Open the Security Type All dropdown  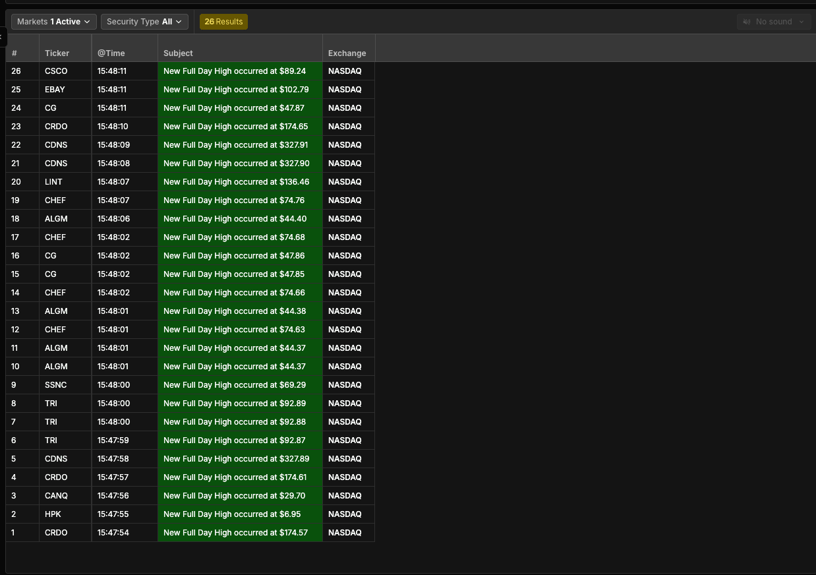pos(144,22)
